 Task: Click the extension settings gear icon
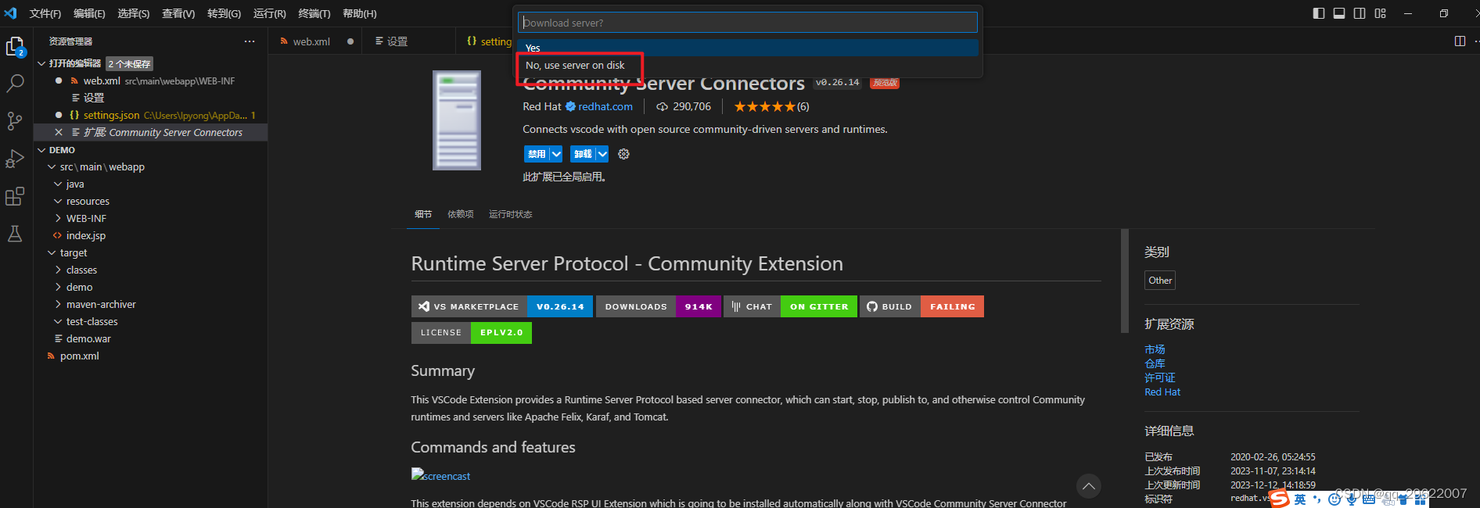(x=623, y=154)
